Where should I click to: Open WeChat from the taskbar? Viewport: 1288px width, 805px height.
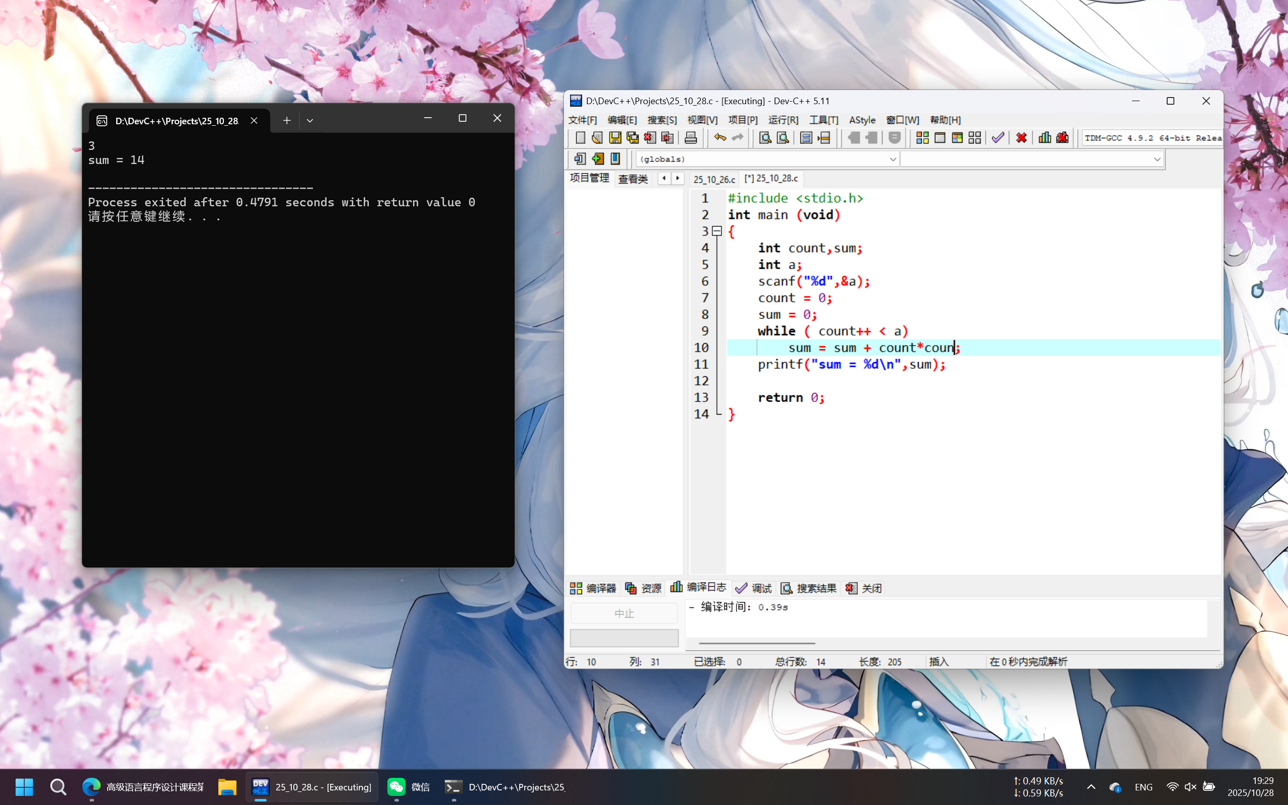coord(408,787)
